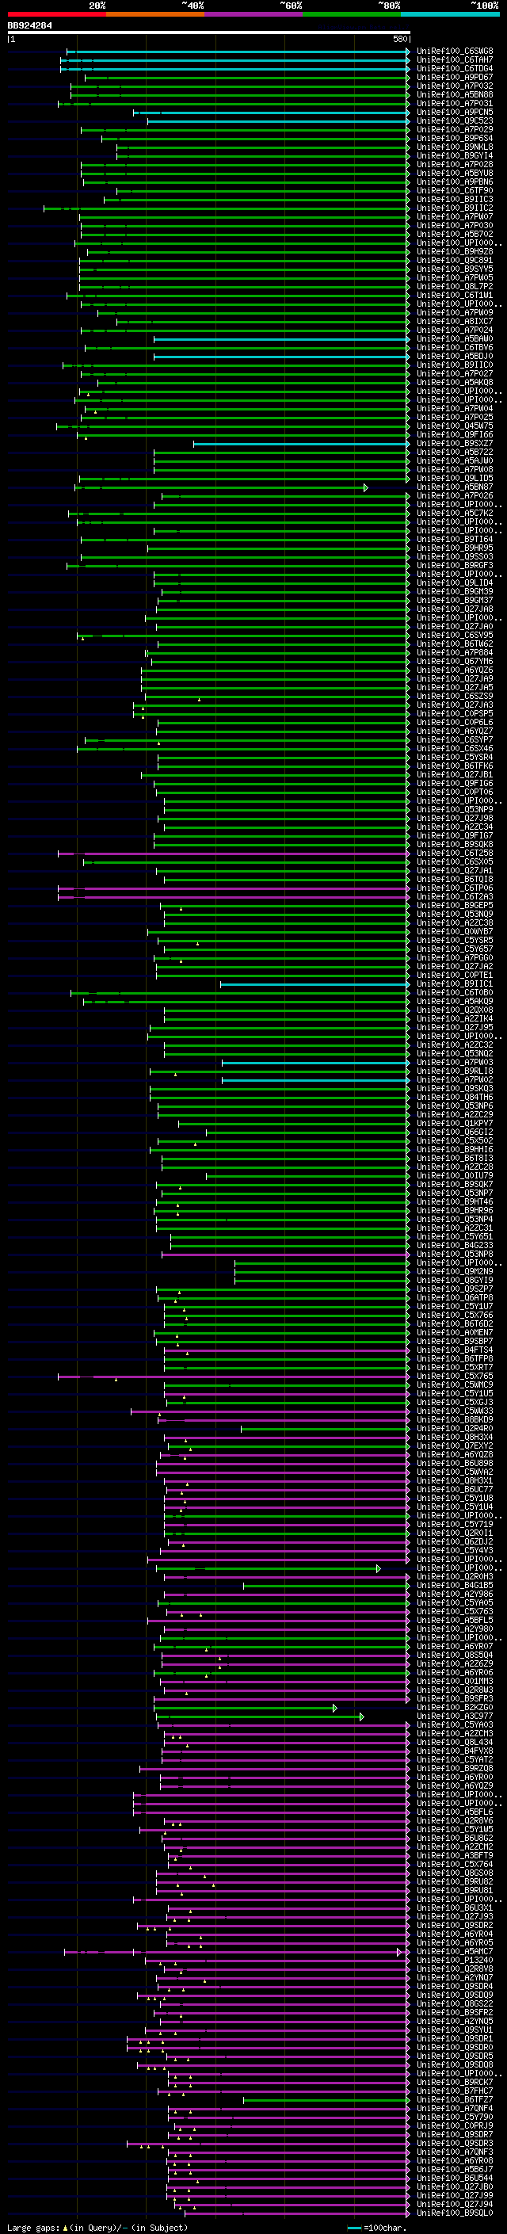Click the cyan ~100% identity legend segment
Viewport: 507px width, 2234px height.
pos(450,14)
